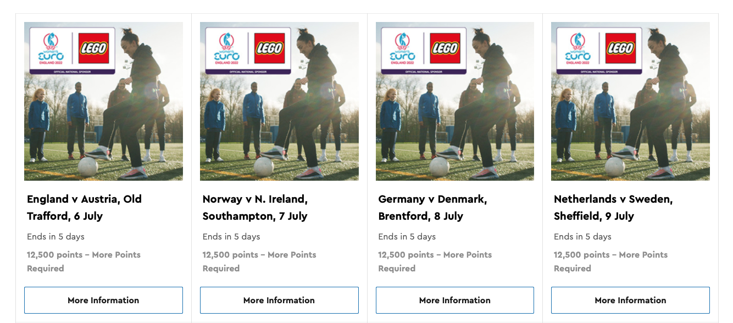
Task: Click the Women's Euro logo on the England card
Action: coord(51,49)
